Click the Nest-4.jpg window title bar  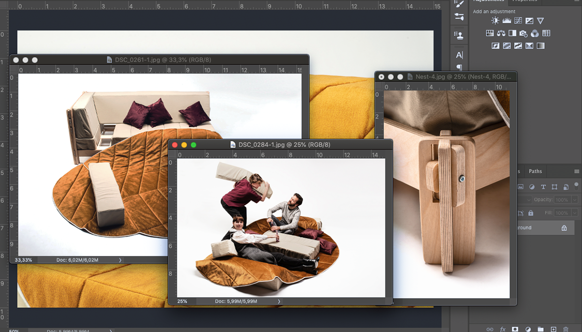pyautogui.click(x=446, y=76)
